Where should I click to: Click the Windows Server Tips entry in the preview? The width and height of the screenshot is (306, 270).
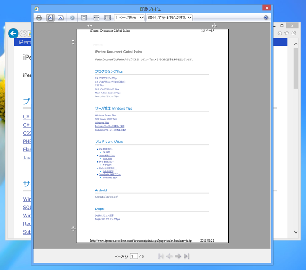[x=106, y=115]
